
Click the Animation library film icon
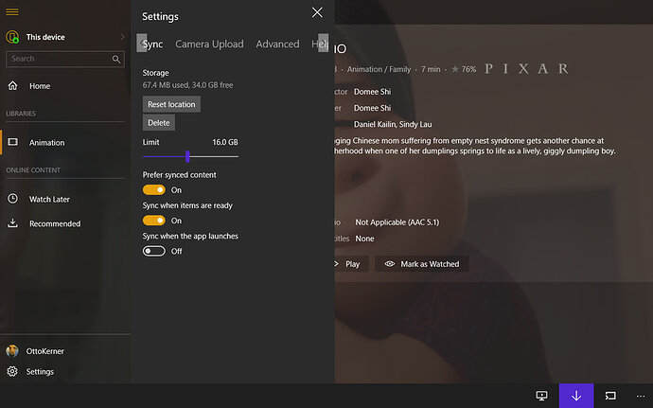pos(13,142)
